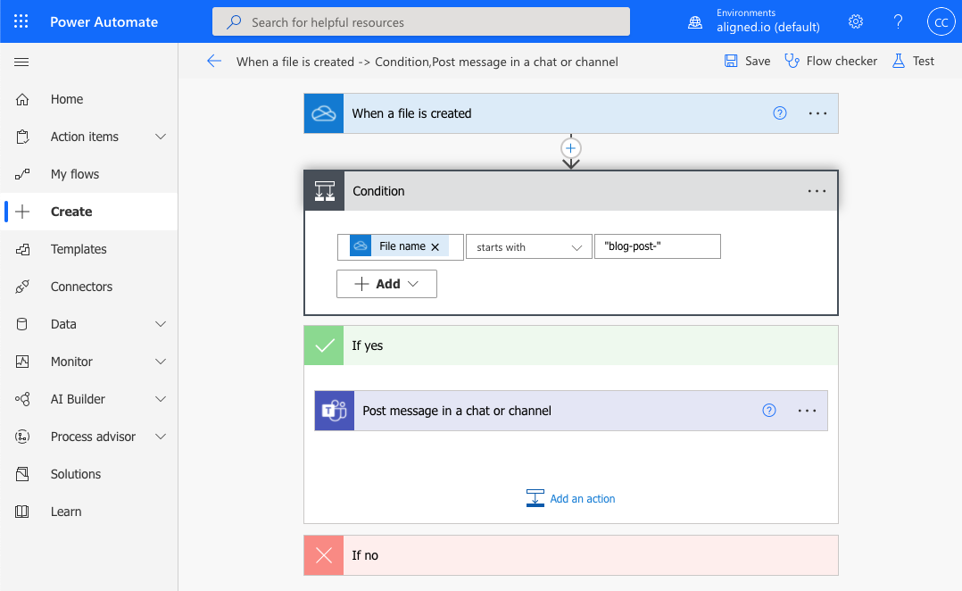962x591 pixels.
Task: Click the red If no X icon
Action: point(324,555)
